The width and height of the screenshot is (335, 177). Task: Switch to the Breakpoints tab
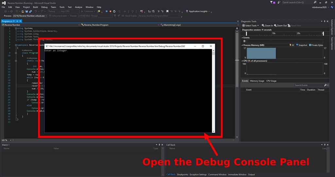click(183, 174)
